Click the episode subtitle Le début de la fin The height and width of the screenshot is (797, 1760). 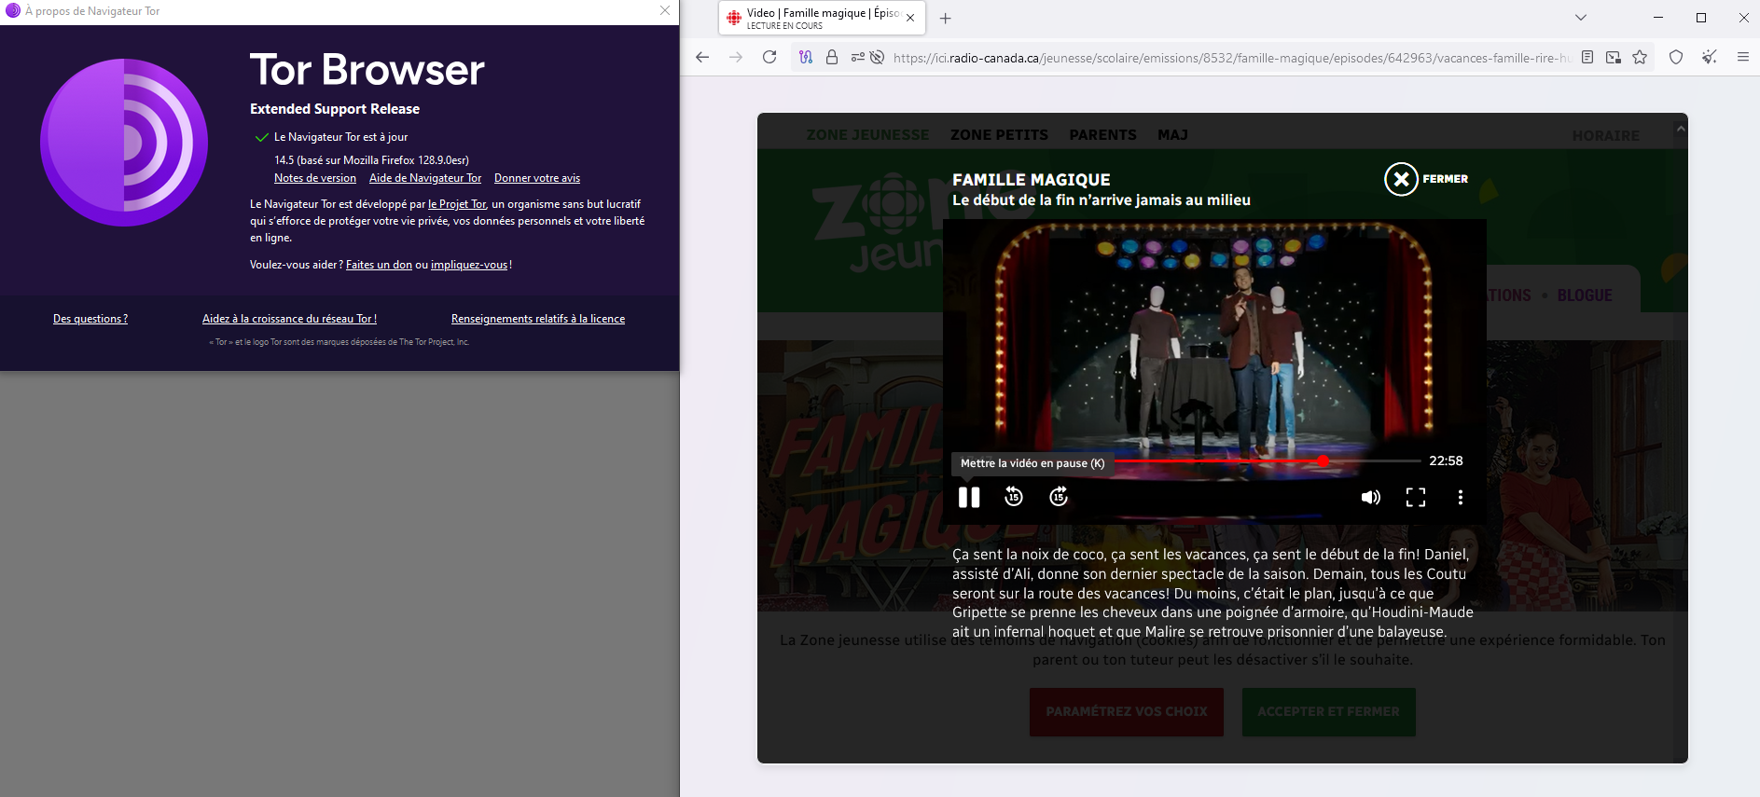(1102, 200)
